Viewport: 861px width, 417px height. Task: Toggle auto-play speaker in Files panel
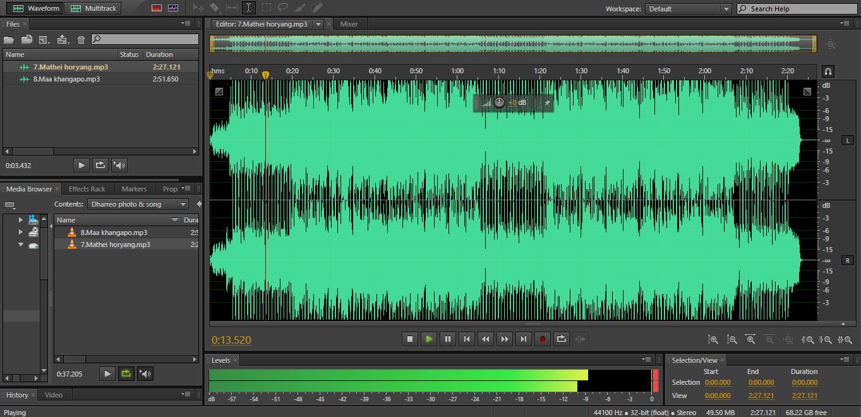(x=119, y=166)
